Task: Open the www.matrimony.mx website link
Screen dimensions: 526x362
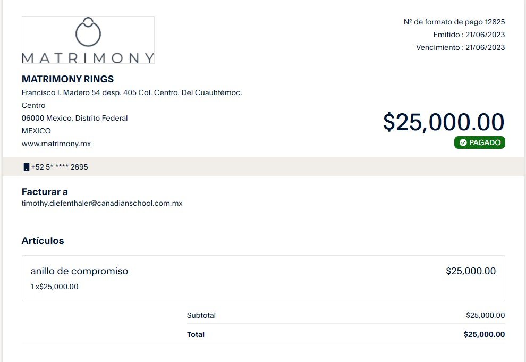Action: (x=56, y=144)
